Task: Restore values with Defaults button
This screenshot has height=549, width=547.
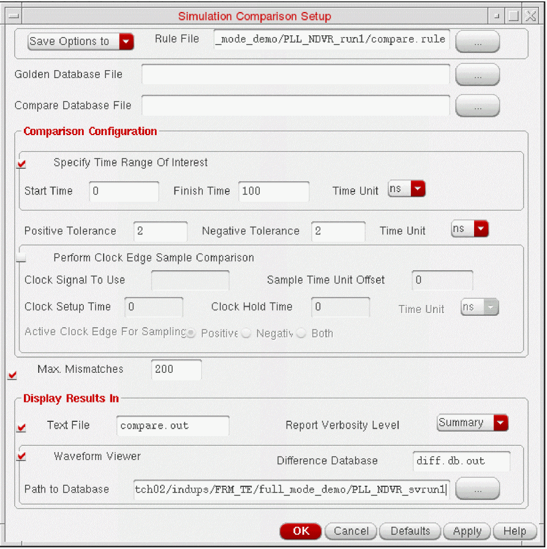Action: 410,531
